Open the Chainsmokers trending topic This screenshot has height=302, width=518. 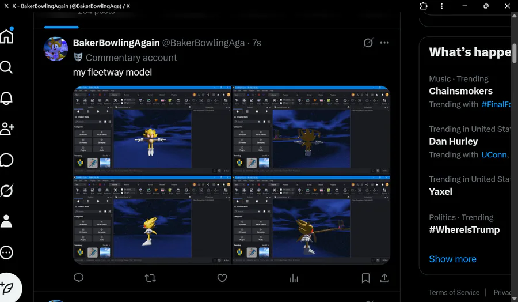pyautogui.click(x=460, y=91)
